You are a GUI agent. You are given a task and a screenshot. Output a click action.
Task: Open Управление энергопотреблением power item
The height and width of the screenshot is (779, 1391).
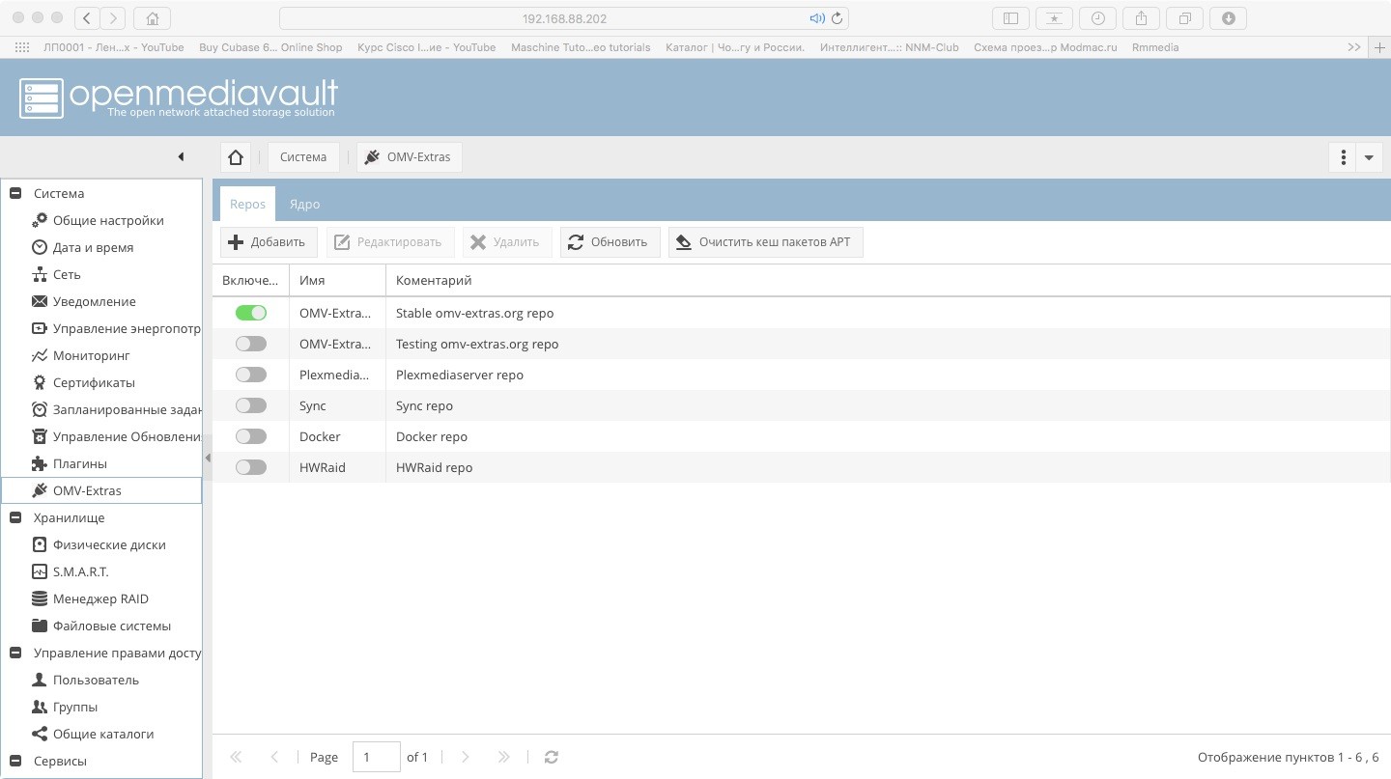coord(116,328)
